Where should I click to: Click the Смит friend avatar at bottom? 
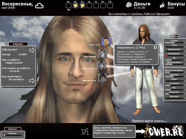pyautogui.click(x=102, y=78)
